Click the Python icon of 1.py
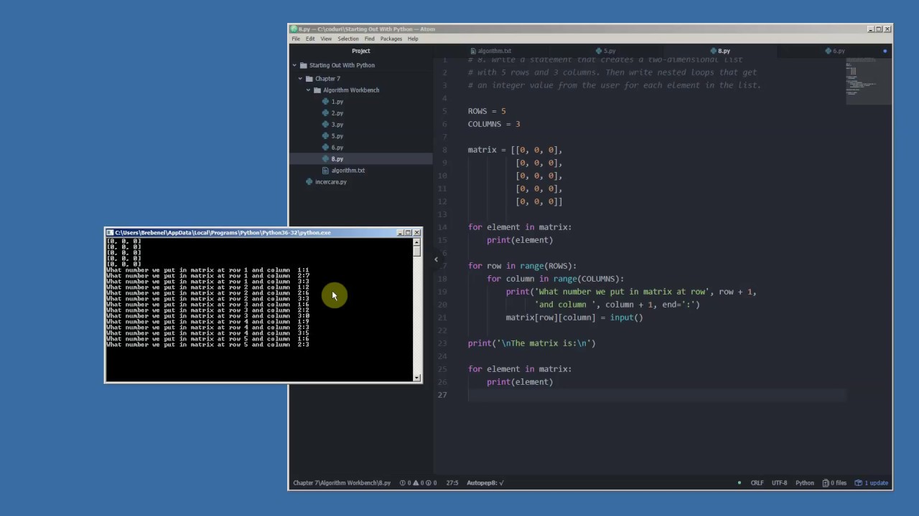This screenshot has height=516, width=919. 326,102
